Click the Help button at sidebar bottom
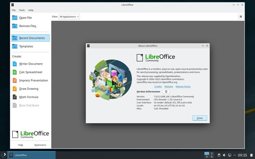 [x=20, y=145]
